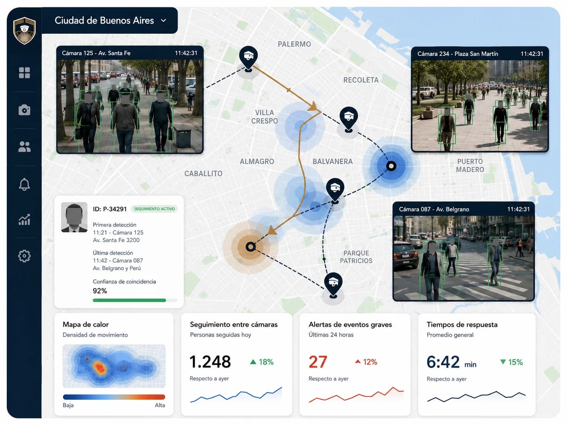The width and height of the screenshot is (567, 425).
Task: Click the orange detection marker on map
Action: pyautogui.click(x=251, y=247)
